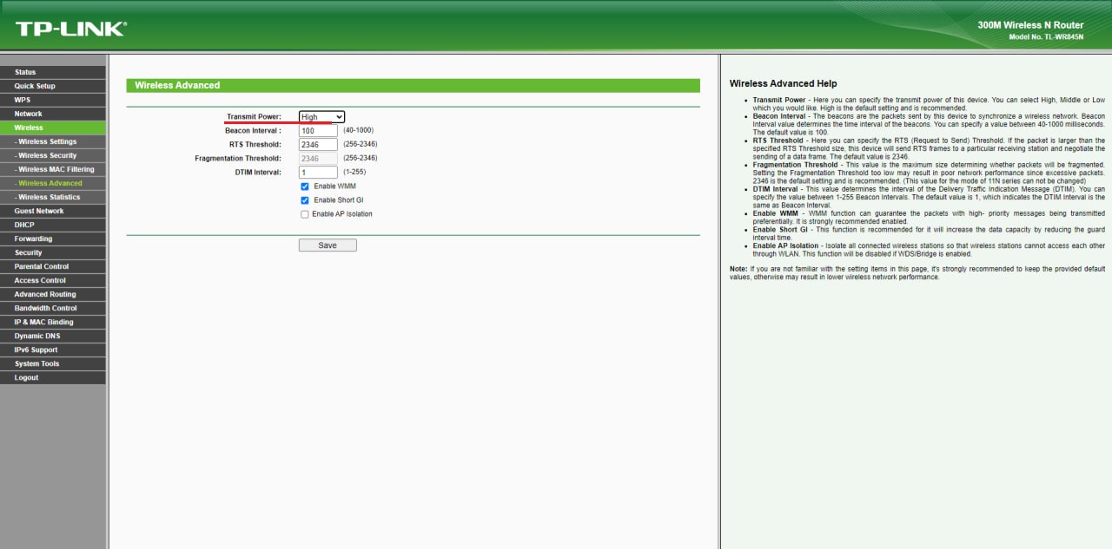This screenshot has width=1112, height=549.
Task: Select the DTIM Interval text box
Action: point(318,173)
